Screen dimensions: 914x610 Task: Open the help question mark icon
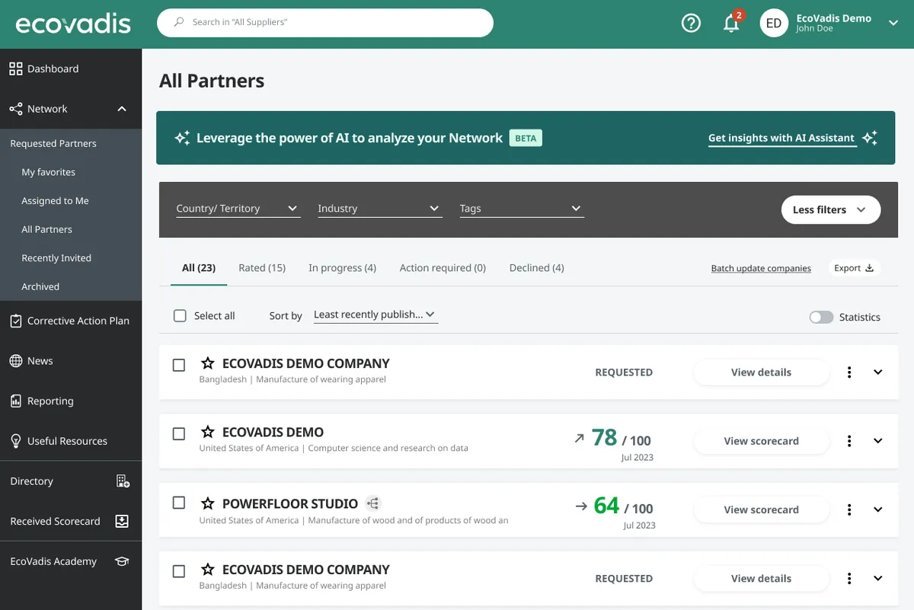point(691,23)
